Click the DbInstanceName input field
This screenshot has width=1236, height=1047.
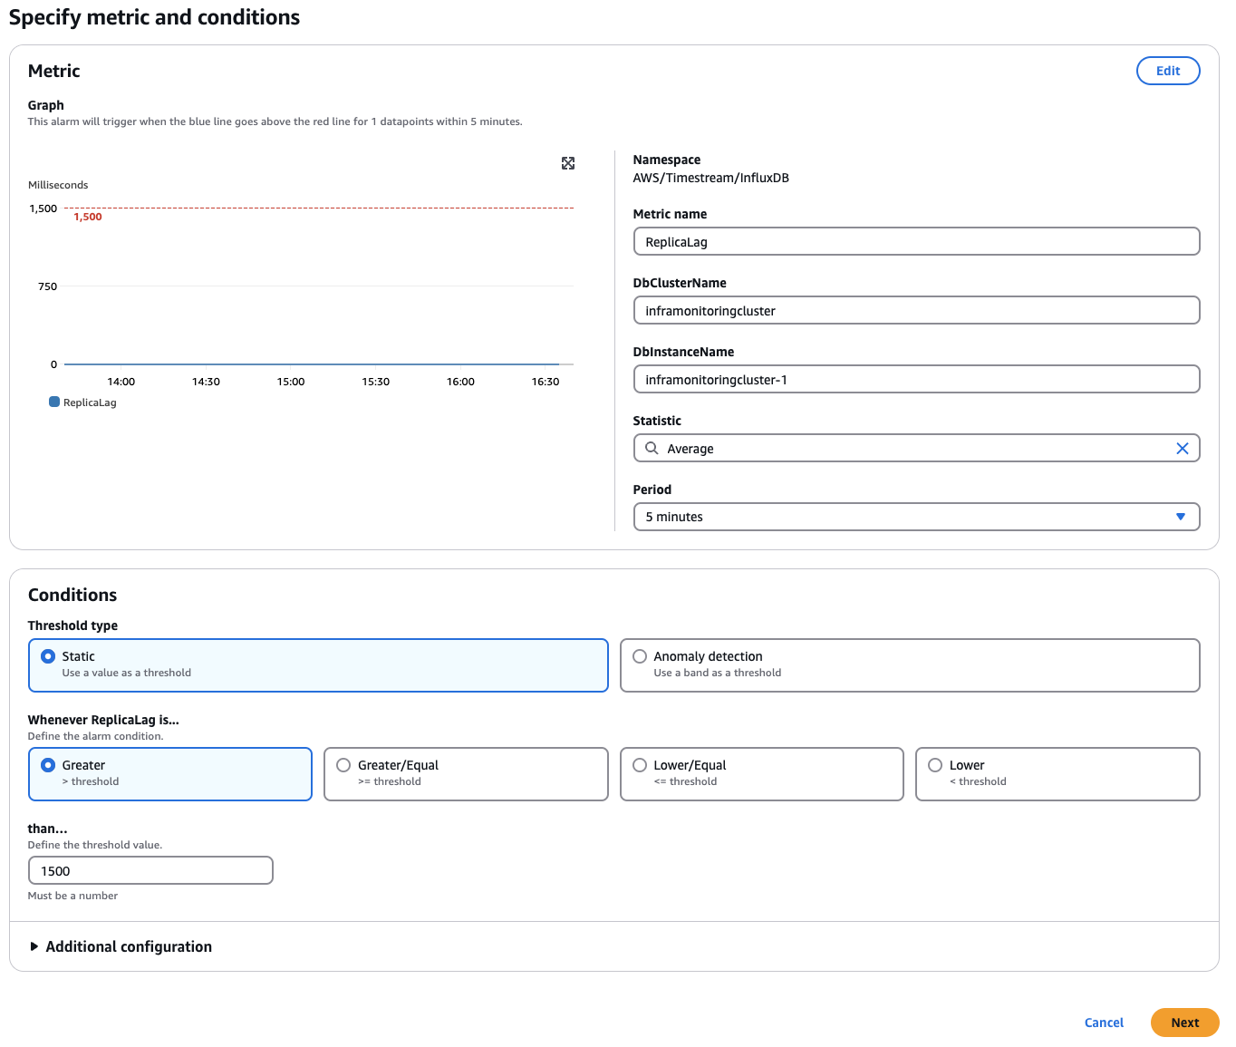click(916, 379)
